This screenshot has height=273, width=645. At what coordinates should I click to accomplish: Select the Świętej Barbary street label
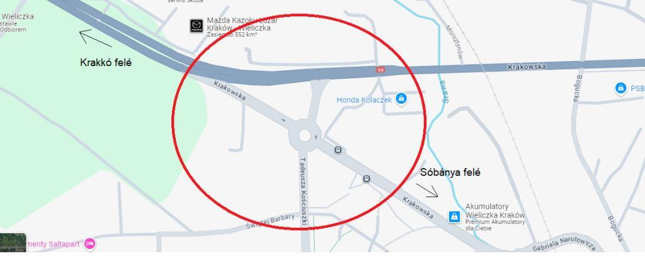270,222
